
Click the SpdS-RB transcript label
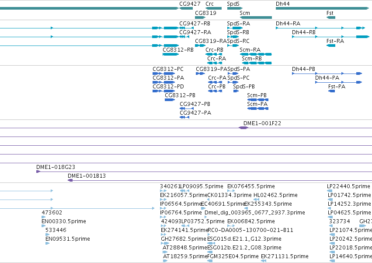(x=238, y=32)
